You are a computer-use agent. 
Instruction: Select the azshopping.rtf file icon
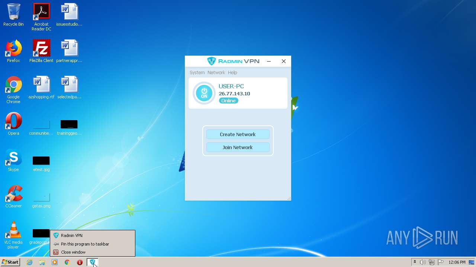point(41,88)
